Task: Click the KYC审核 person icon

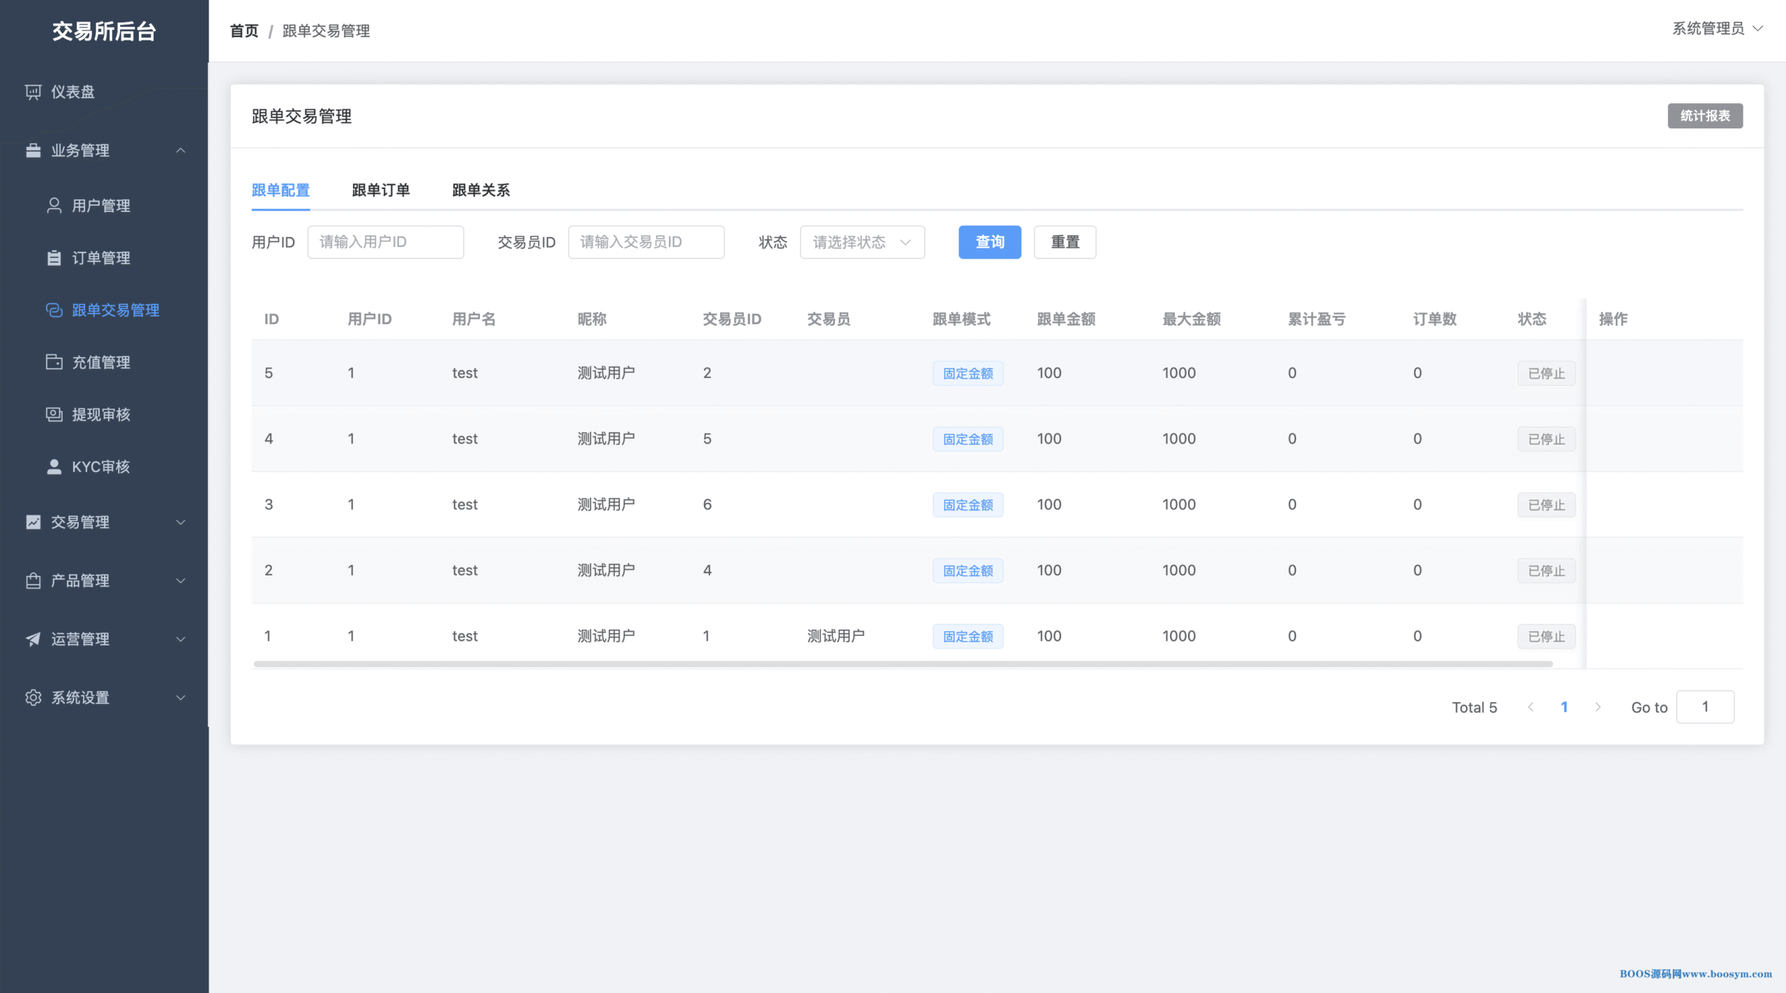Action: pos(54,467)
